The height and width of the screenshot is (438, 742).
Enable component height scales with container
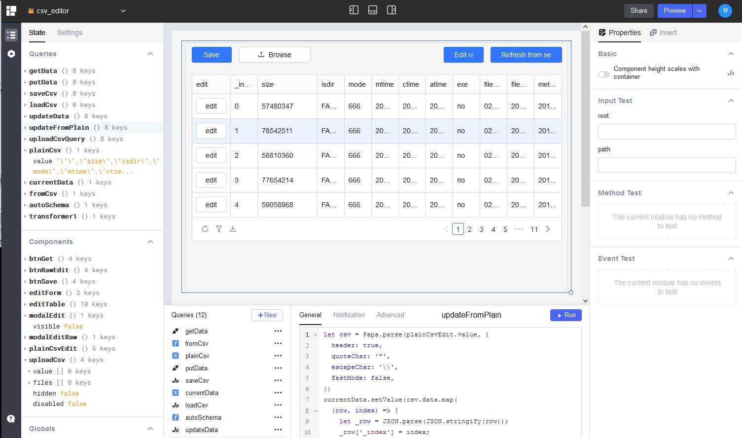[603, 74]
